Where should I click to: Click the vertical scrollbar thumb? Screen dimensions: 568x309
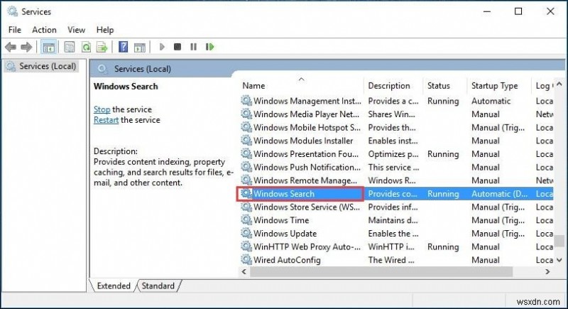pyautogui.click(x=559, y=241)
